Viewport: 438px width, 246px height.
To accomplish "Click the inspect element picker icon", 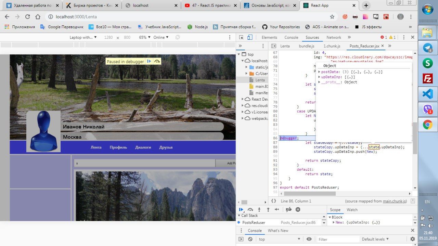I will coord(241,38).
